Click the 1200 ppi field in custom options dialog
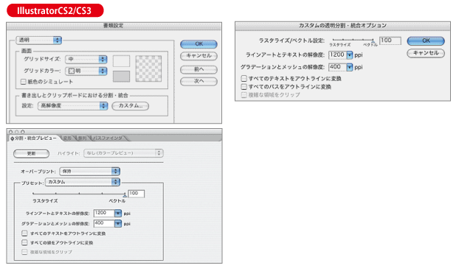The image size is (459, 271). coord(337,55)
